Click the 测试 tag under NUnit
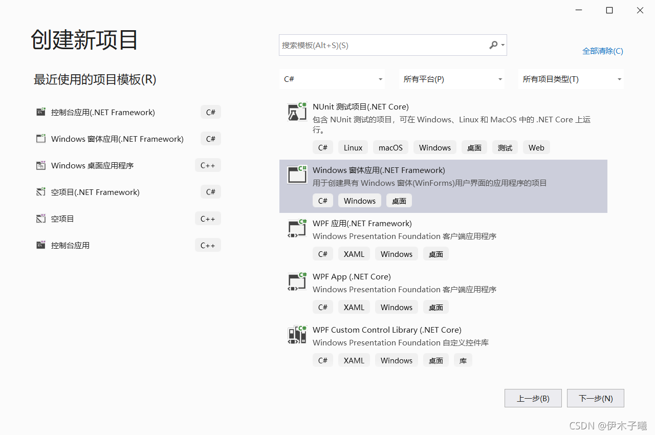Viewport: 655px width, 435px height. tap(505, 147)
